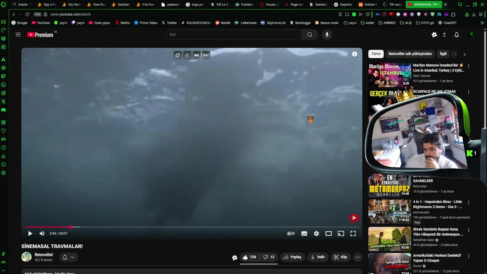Open Twitch in the browser sidebar
The width and height of the screenshot is (487, 274).
point(3,76)
